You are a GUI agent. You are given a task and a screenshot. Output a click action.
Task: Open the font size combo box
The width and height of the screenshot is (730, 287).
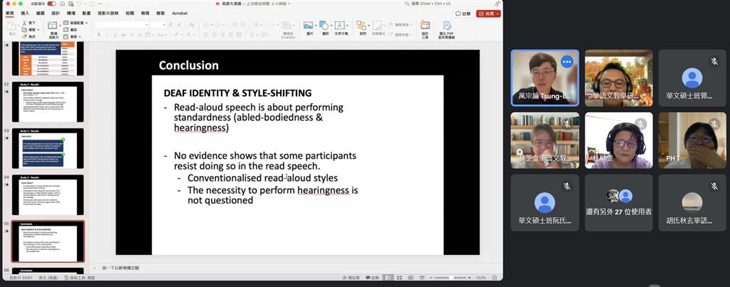158,25
